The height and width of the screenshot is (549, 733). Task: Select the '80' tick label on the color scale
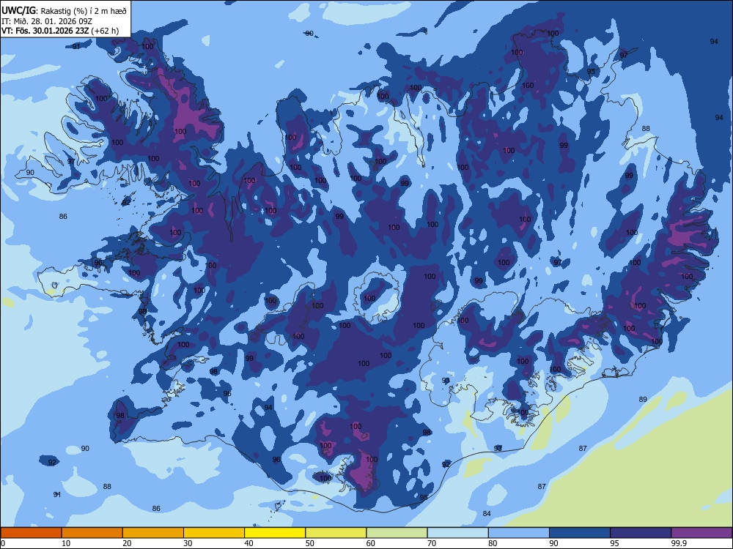tap(493, 543)
